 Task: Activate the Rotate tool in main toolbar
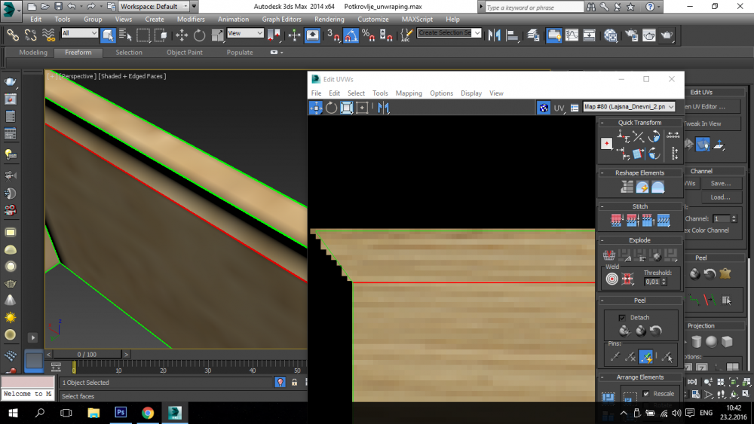tap(199, 35)
